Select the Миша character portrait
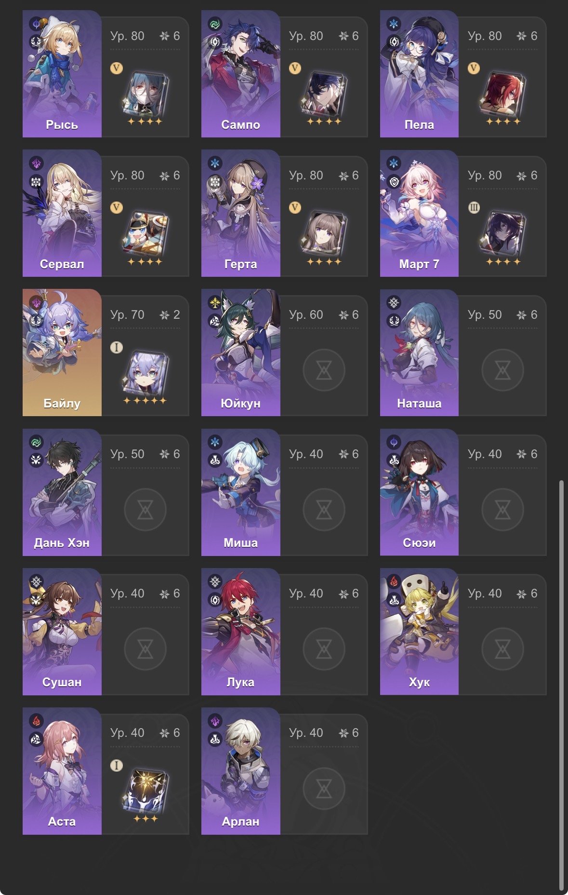The image size is (568, 895). (241, 492)
